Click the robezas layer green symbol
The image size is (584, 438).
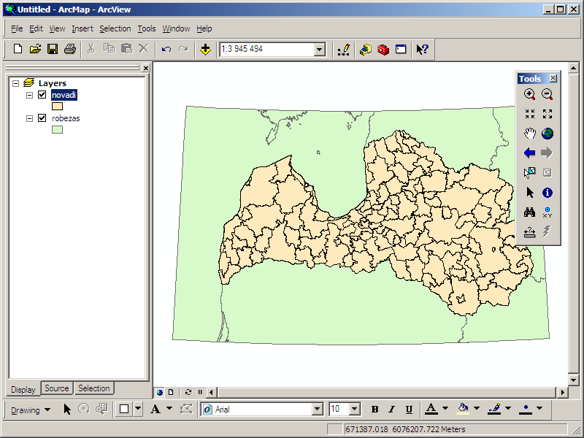(x=57, y=130)
